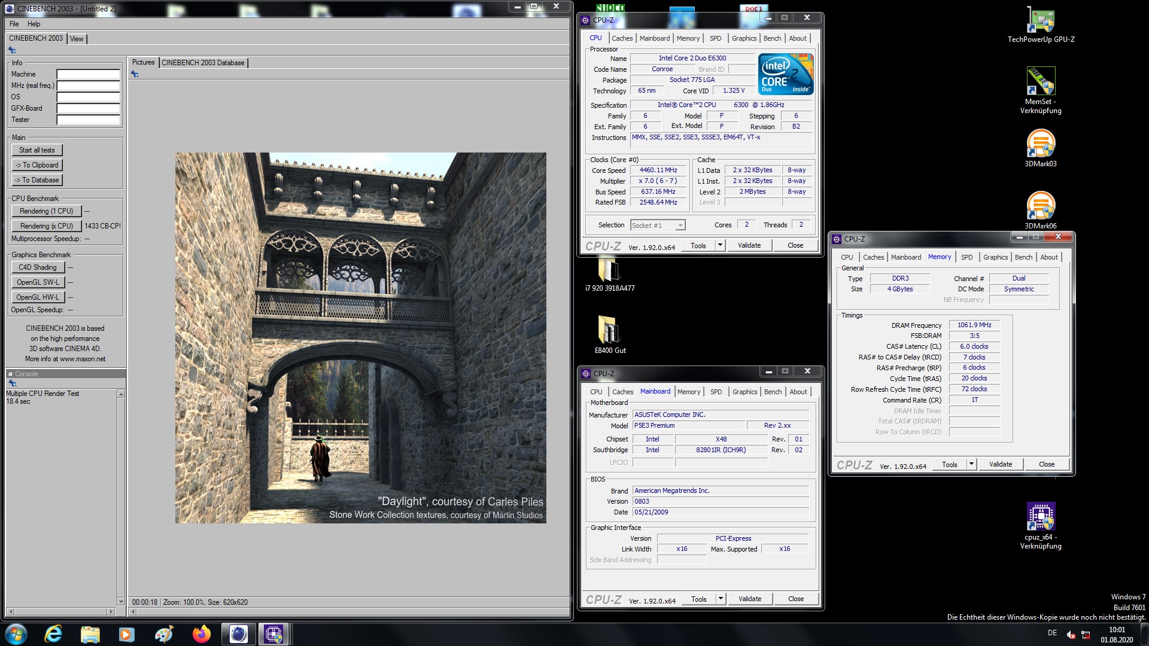Screen dimensions: 1149x646
Task: Open Windows Media Player taskbar icon
Action: point(127,634)
